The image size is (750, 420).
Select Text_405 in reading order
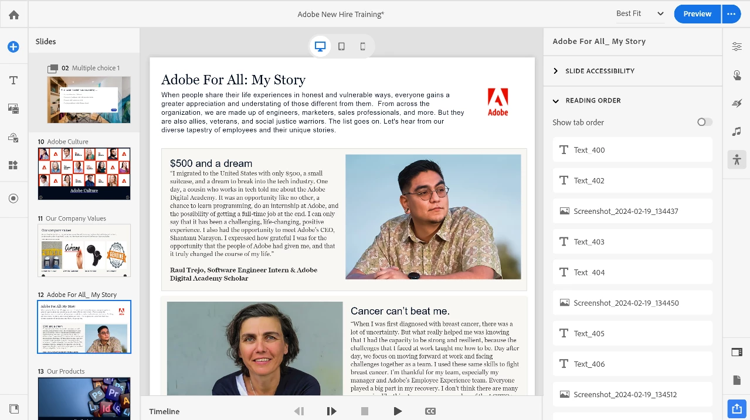click(x=632, y=333)
